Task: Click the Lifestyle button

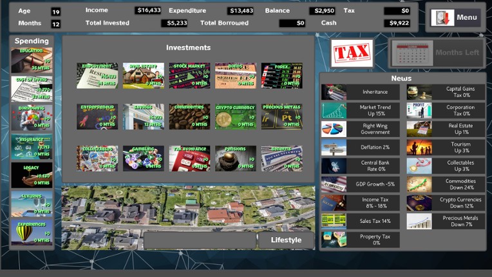Action: pyautogui.click(x=286, y=240)
